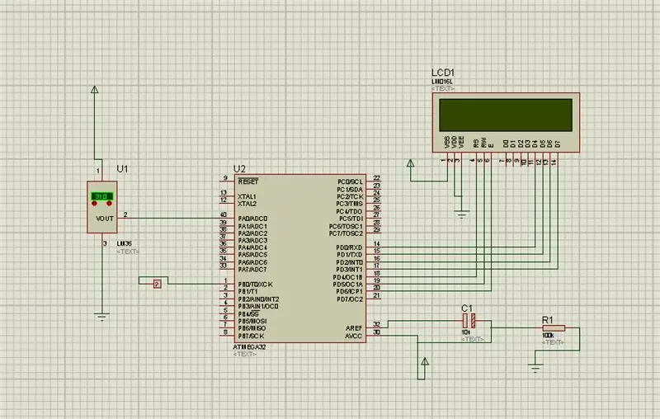Select resistor R1
Image resolution: width=660 pixels, height=419 pixels.
click(554, 328)
